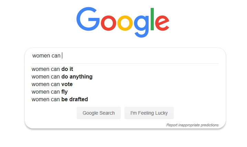The image size is (247, 147).
Task: Click the bold word 'anything' in suggestions
Action: point(81,77)
